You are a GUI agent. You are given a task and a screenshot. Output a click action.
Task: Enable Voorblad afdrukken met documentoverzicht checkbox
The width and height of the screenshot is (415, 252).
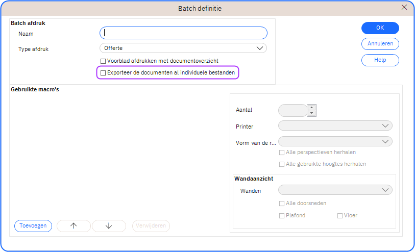click(x=103, y=61)
